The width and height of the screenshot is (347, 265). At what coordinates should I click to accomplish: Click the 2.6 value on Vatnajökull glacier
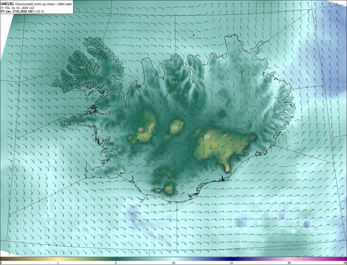tap(207, 137)
